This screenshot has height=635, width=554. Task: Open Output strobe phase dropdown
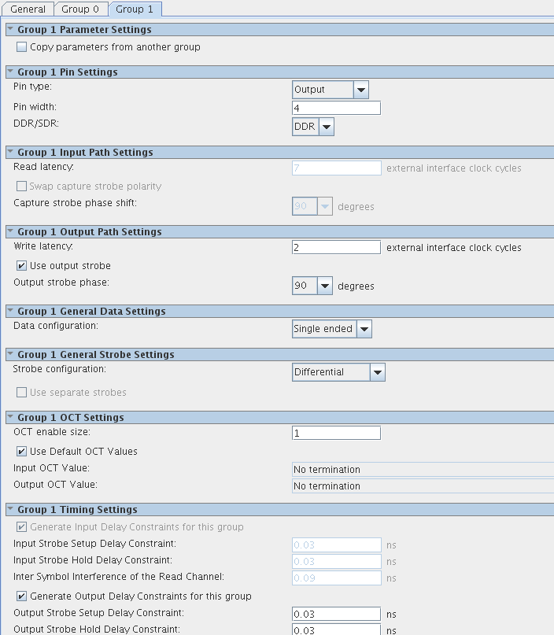tap(324, 286)
